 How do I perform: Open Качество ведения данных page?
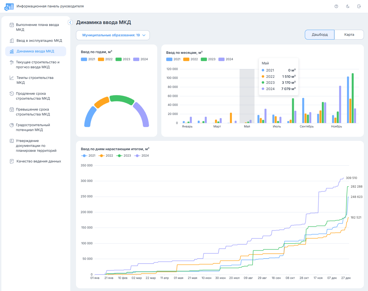click(x=36, y=161)
